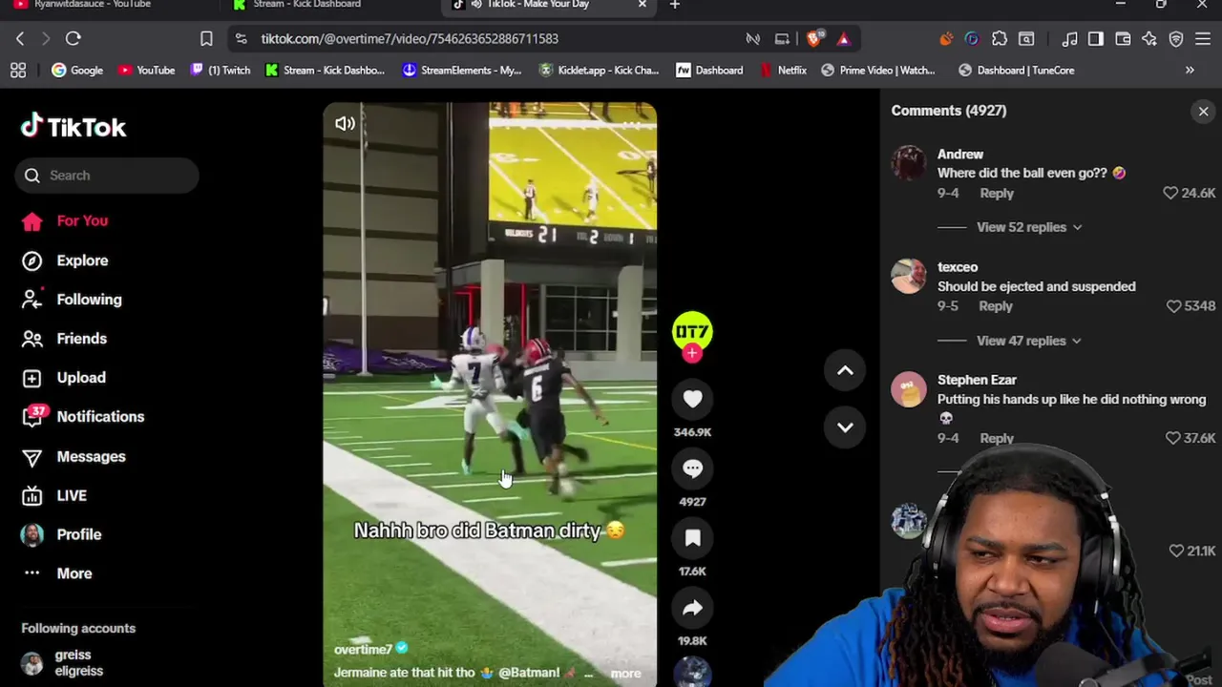Reply to Stephen Ezar's comment

(x=996, y=438)
